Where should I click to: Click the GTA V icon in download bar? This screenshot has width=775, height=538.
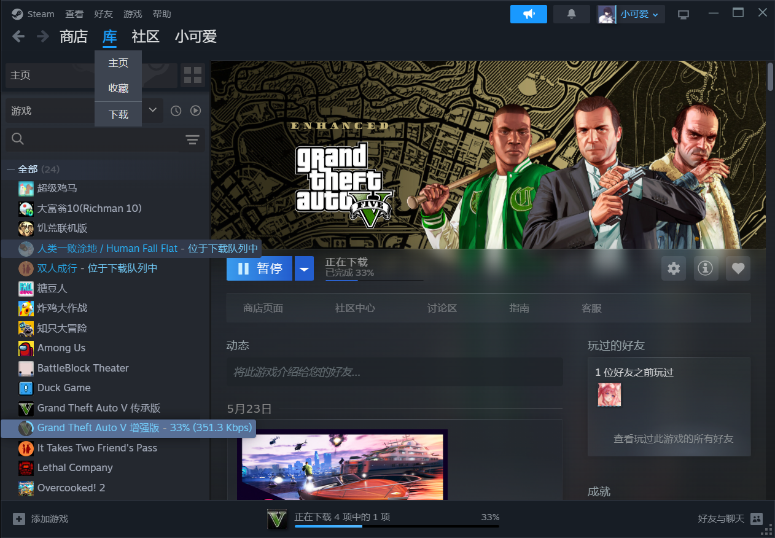[278, 520]
